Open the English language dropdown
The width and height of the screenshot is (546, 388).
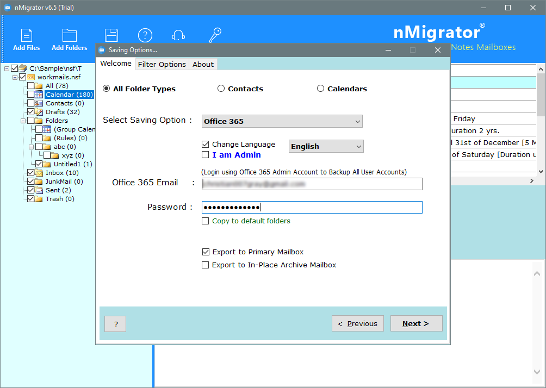coord(326,146)
